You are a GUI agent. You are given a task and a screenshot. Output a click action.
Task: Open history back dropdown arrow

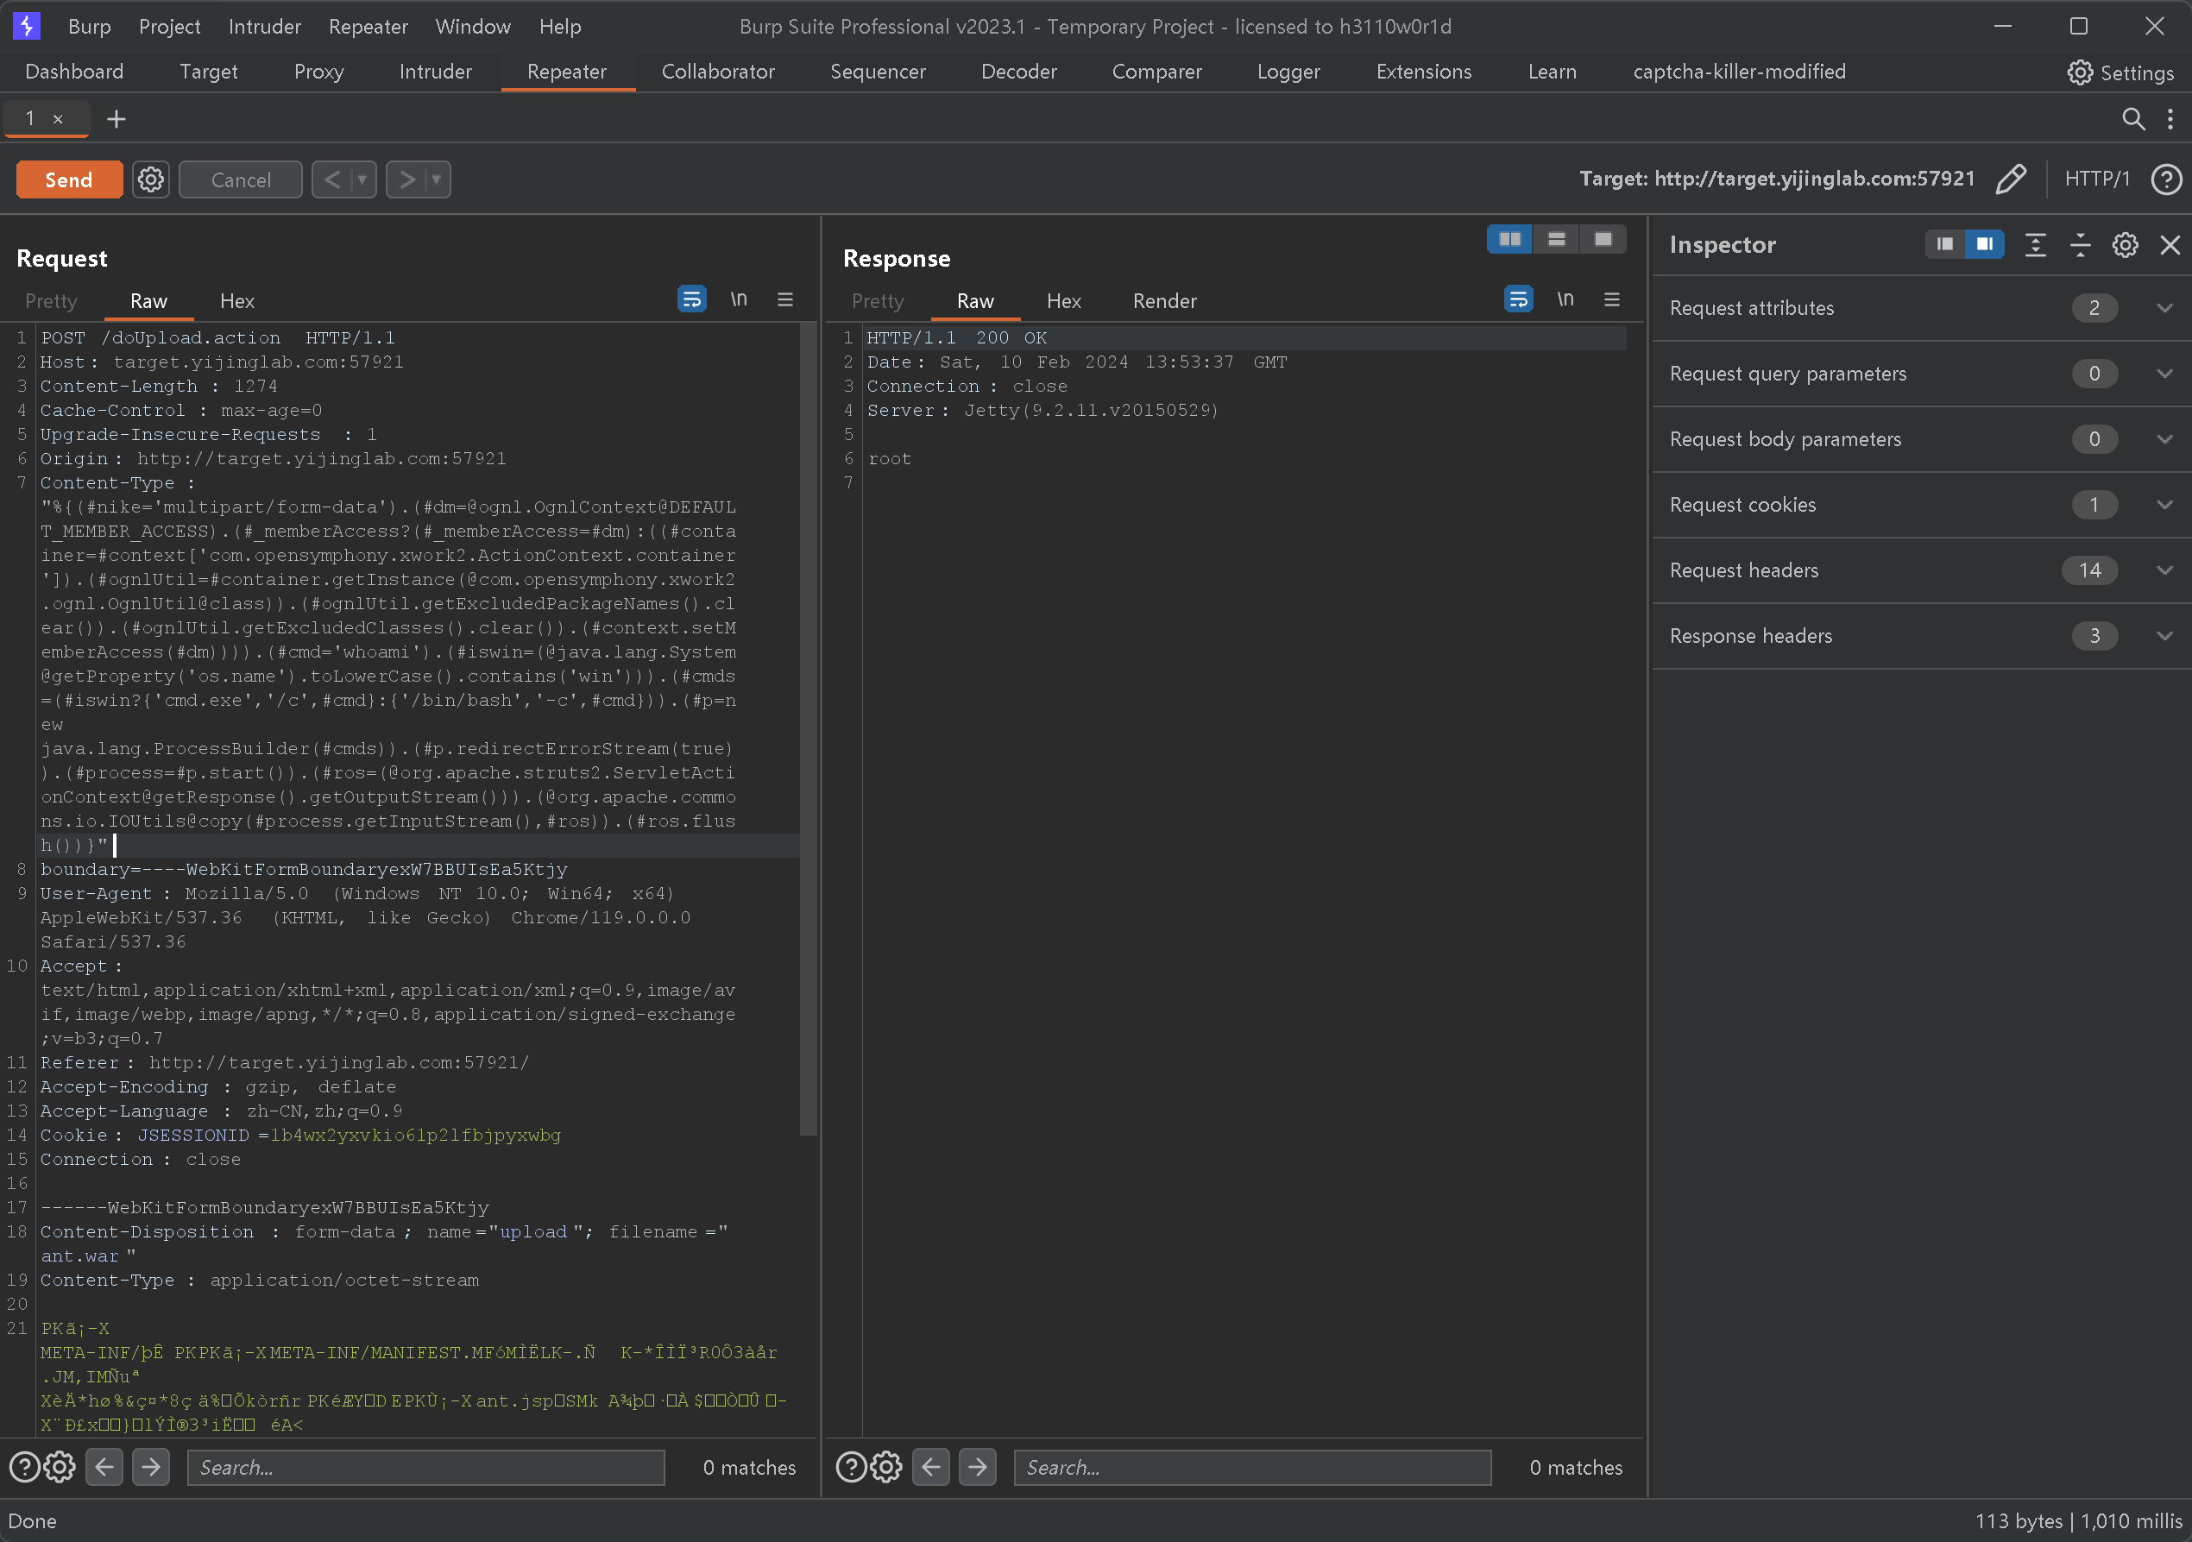(362, 179)
